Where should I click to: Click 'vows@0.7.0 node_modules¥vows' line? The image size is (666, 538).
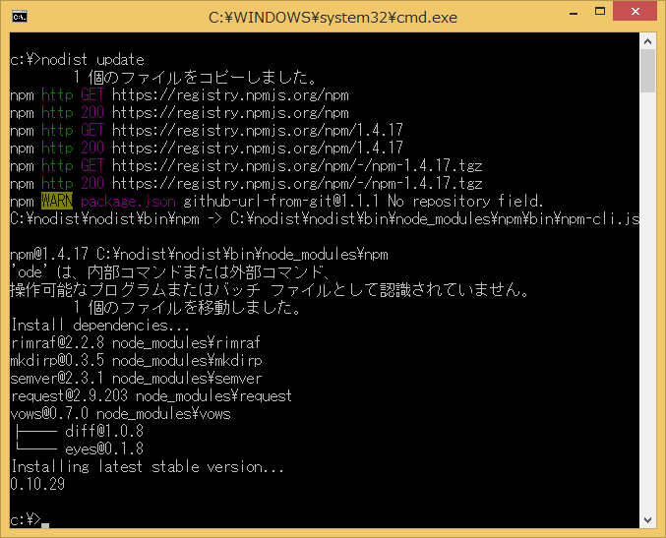coord(121,414)
